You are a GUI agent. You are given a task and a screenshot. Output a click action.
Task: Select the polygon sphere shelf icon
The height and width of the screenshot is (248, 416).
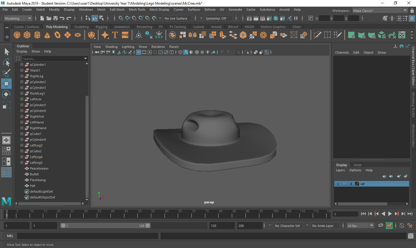click(17, 35)
